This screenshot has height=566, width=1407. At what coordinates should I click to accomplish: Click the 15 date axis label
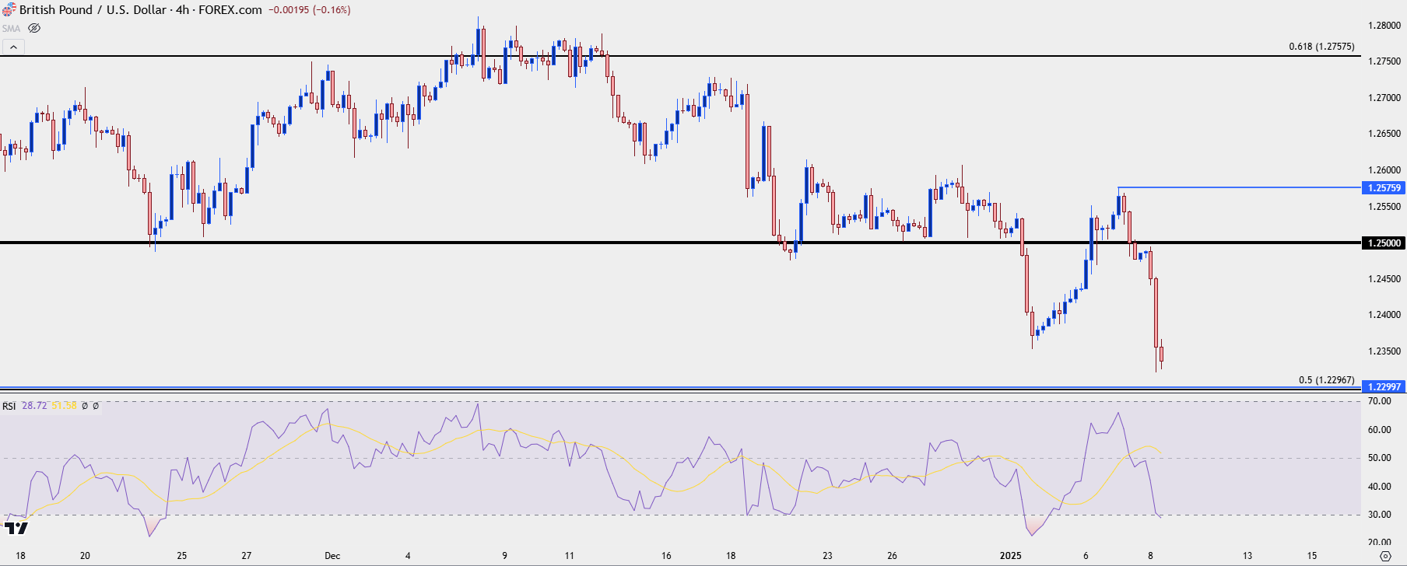1312,556
